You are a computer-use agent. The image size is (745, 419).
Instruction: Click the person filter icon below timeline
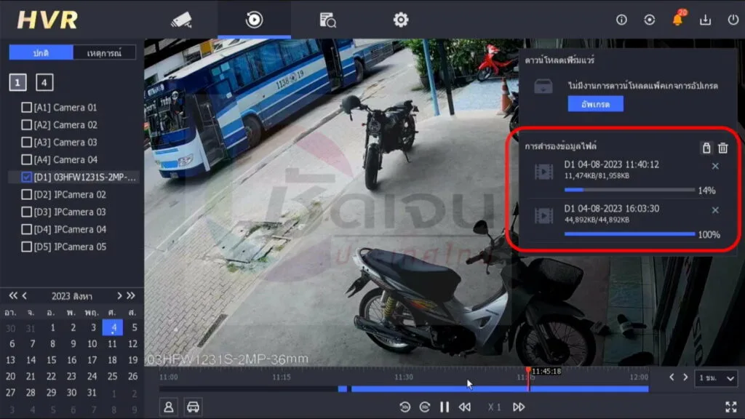point(169,407)
